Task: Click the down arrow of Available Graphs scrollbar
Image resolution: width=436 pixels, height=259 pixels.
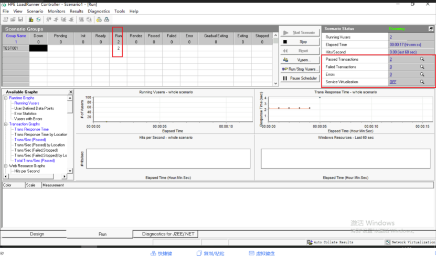Action: [70, 171]
